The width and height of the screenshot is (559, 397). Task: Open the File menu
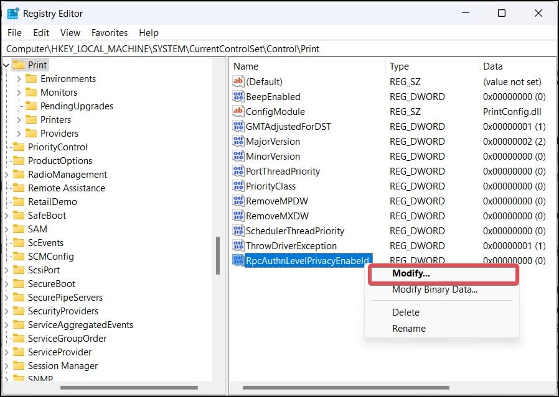tap(14, 33)
